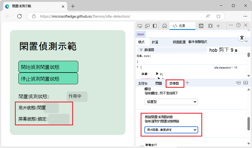The height and width of the screenshot is (148, 252).
Task: Toggle the DevTools sidebar dock icon
Action: (x=155, y=26)
